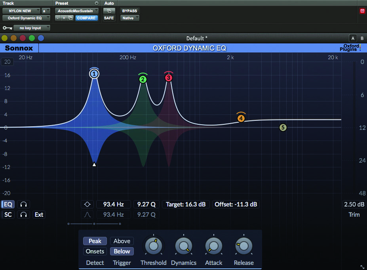367x270 pixels.
Task: Click preset minus button
Action: click(58, 18)
